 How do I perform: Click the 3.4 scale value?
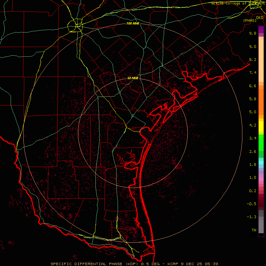(253, 138)
